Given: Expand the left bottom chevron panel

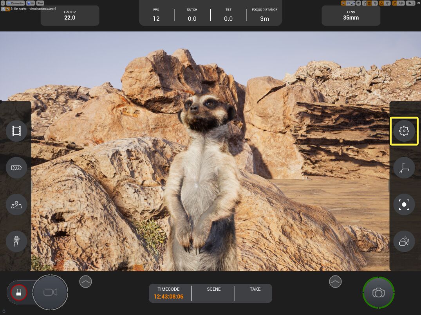Looking at the screenshot, I should pyautogui.click(x=85, y=281).
